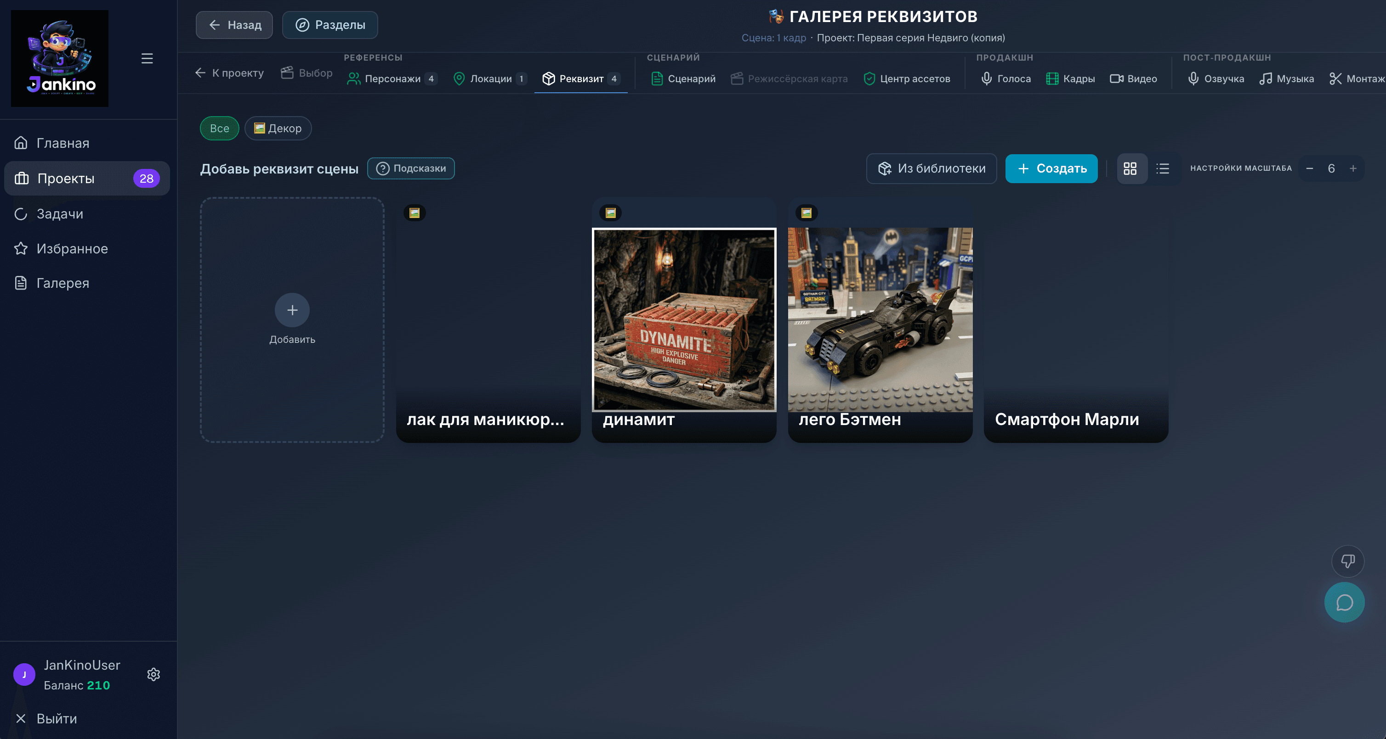Screen dimensions: 1386x739
Task: Open the Видео tab
Action: click(1133, 79)
